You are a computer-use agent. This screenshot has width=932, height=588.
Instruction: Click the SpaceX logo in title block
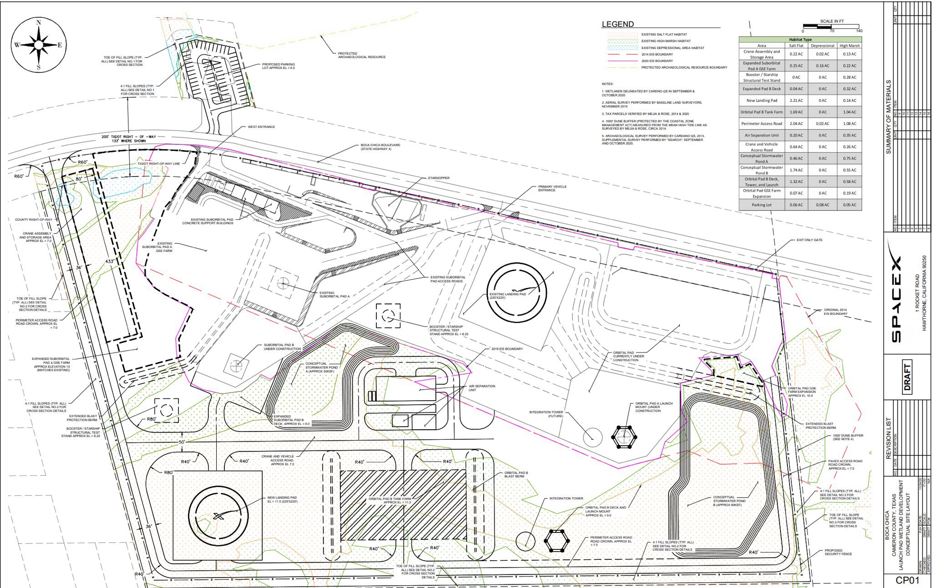click(895, 297)
